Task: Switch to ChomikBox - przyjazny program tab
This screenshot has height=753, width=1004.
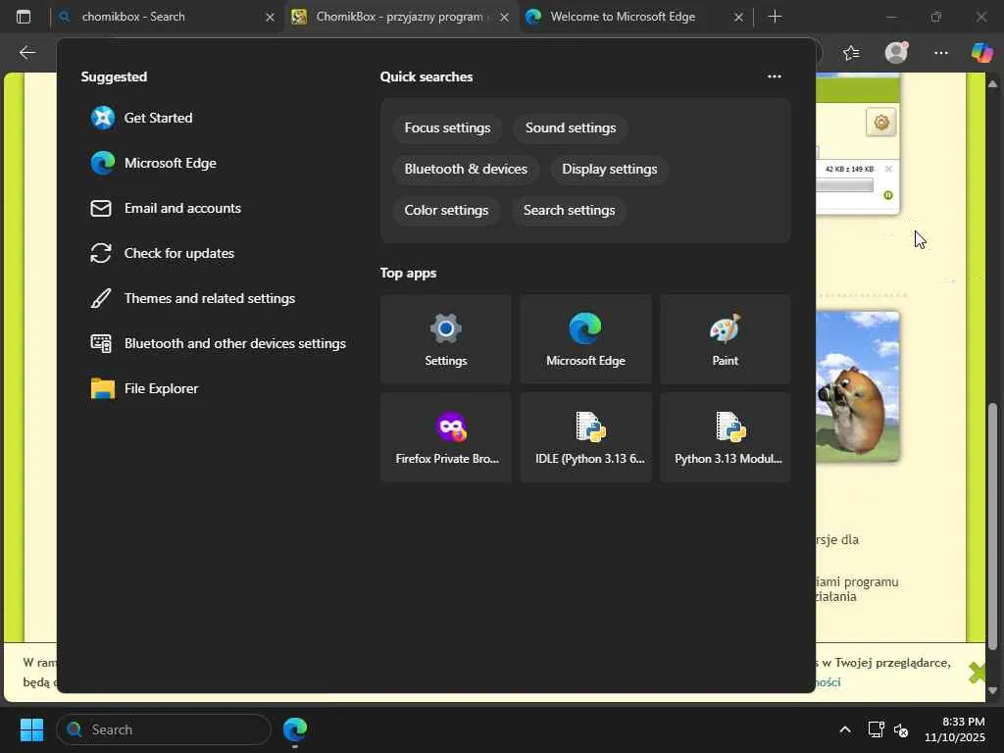Action: pyautogui.click(x=399, y=17)
